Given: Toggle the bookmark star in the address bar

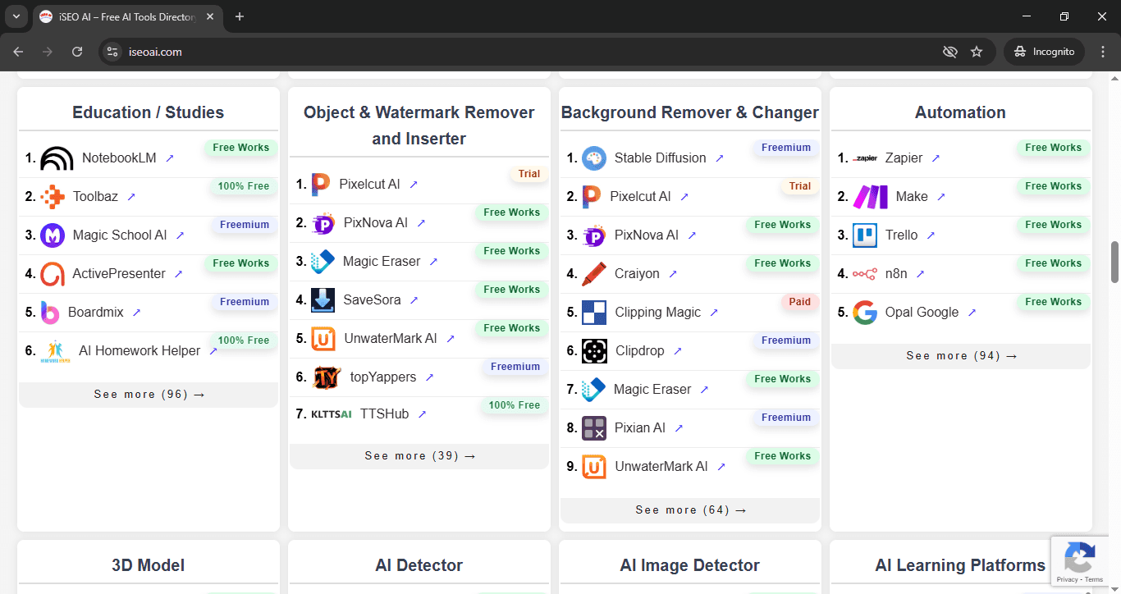Looking at the screenshot, I should (x=977, y=51).
